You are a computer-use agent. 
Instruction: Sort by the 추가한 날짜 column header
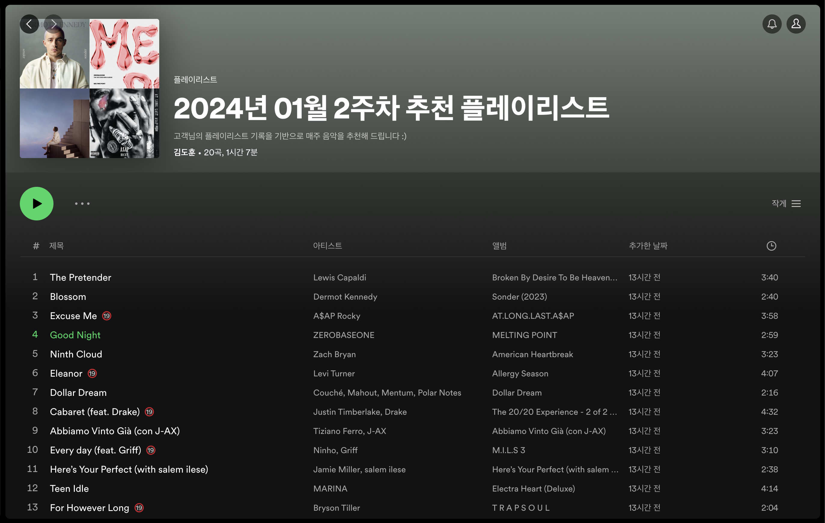point(648,246)
